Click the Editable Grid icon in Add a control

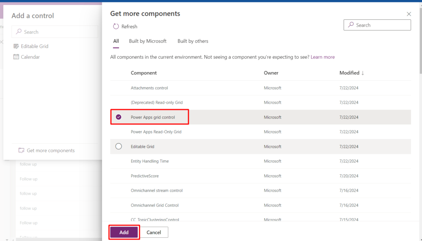16,46
